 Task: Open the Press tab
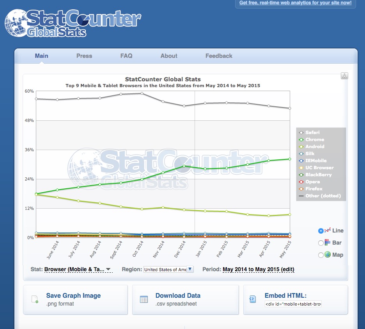(x=84, y=56)
